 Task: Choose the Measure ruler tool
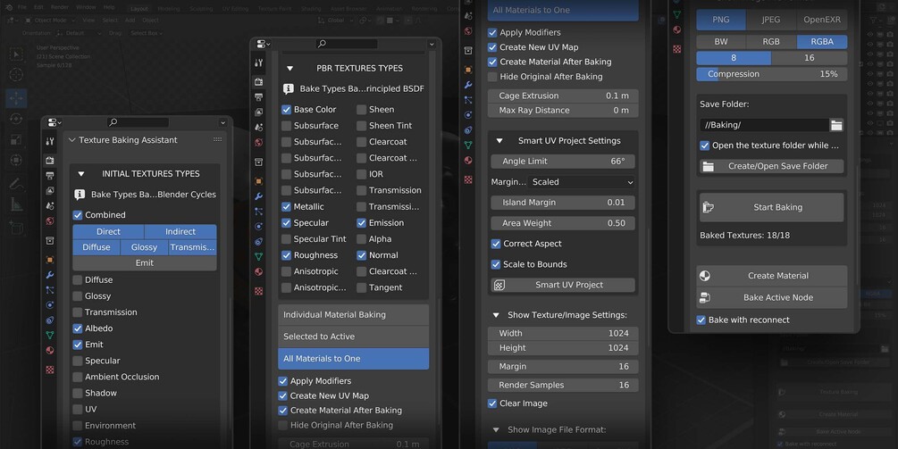pyautogui.click(x=16, y=204)
